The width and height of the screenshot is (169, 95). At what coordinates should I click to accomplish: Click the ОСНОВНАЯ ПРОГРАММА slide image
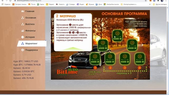click(100, 45)
